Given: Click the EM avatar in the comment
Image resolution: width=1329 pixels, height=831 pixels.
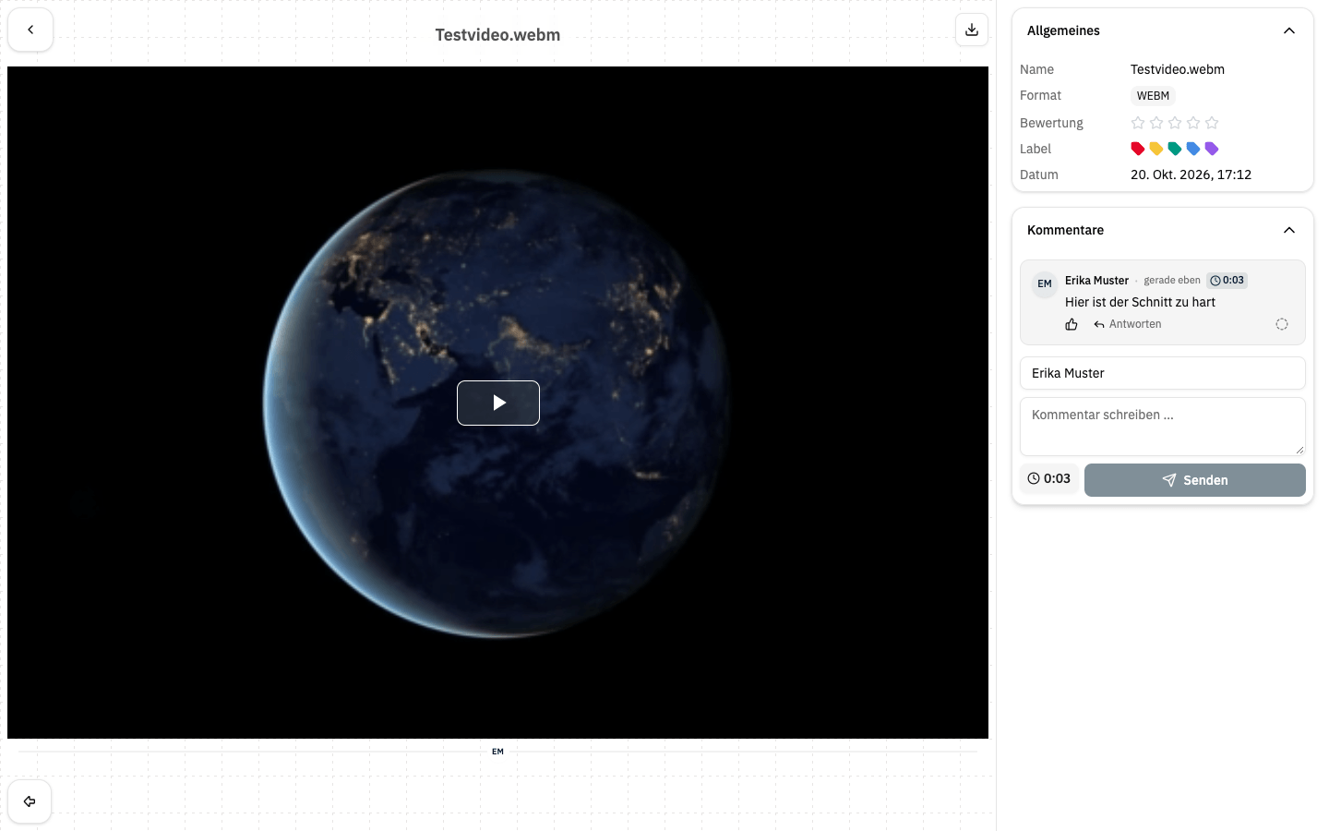Looking at the screenshot, I should click(1045, 283).
